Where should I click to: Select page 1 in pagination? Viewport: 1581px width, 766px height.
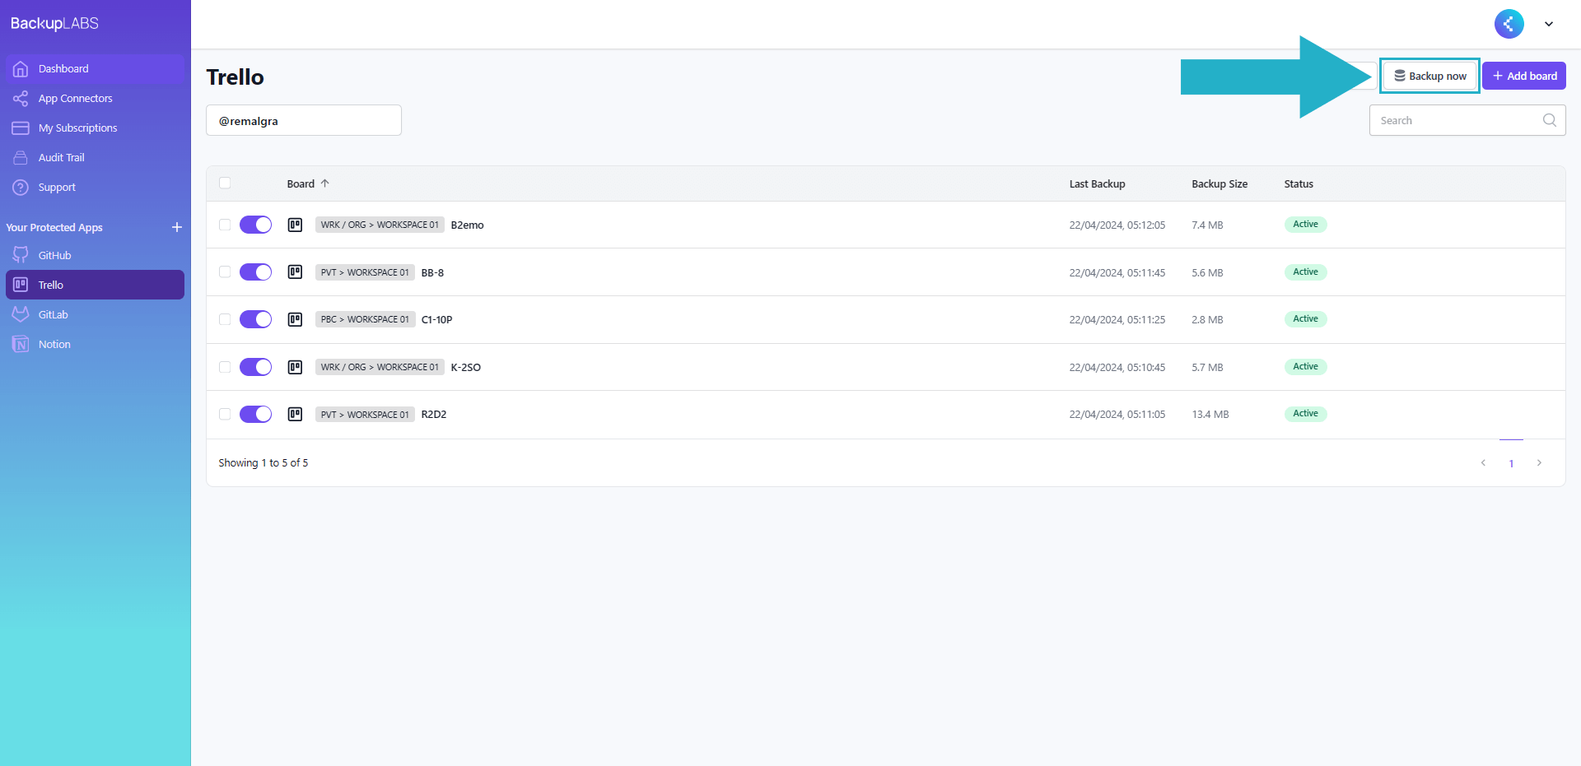point(1511,463)
